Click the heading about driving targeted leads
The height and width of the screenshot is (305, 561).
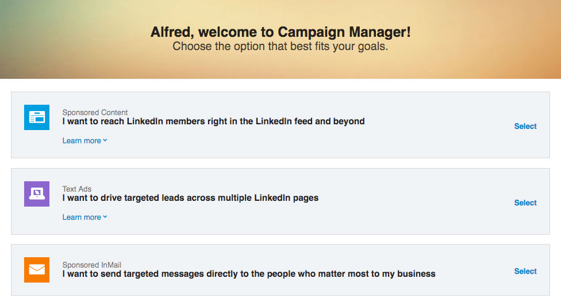[x=190, y=198]
